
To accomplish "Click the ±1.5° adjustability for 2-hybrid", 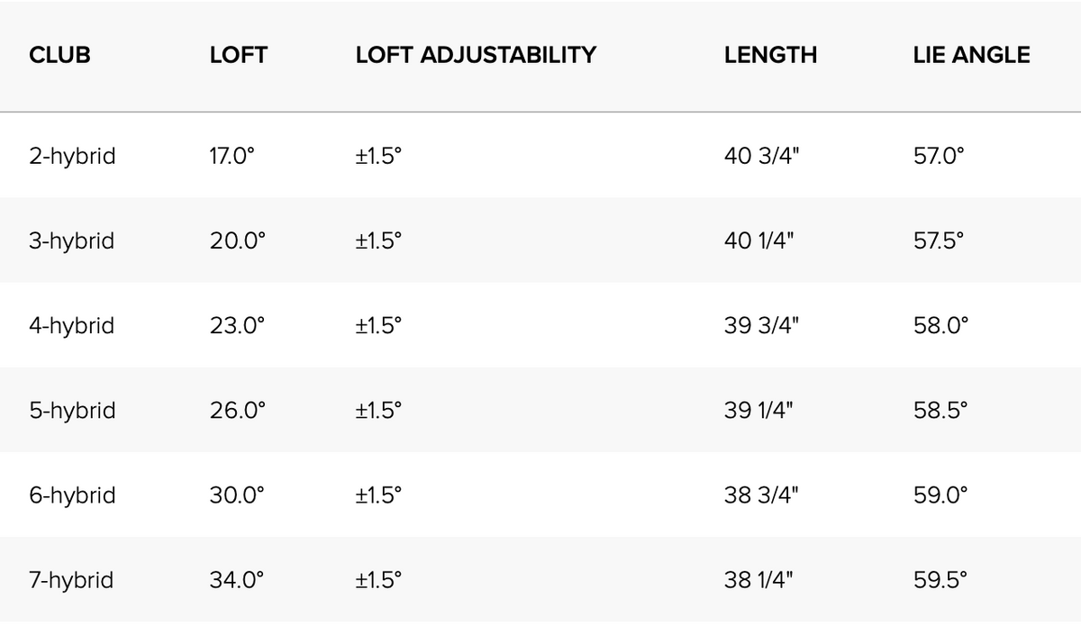I will [378, 156].
